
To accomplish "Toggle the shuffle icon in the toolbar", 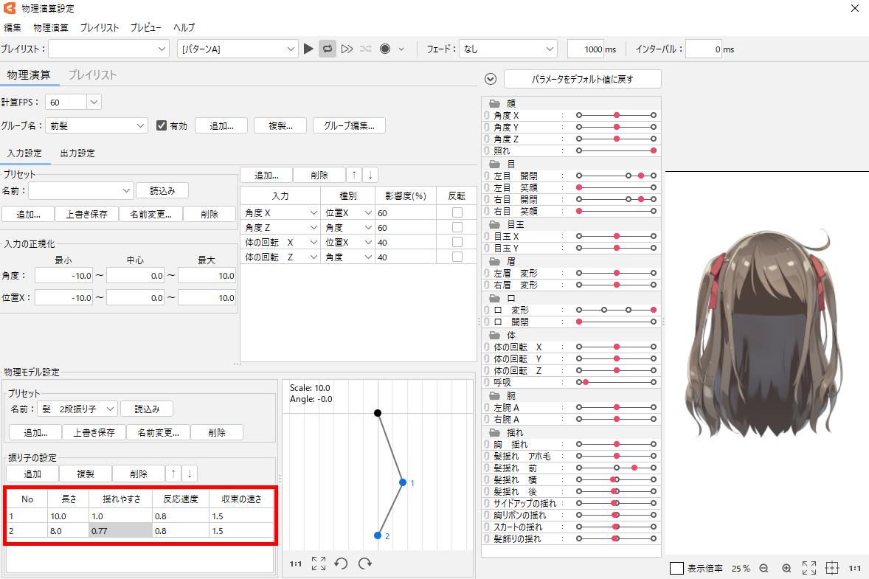I will click(x=366, y=49).
